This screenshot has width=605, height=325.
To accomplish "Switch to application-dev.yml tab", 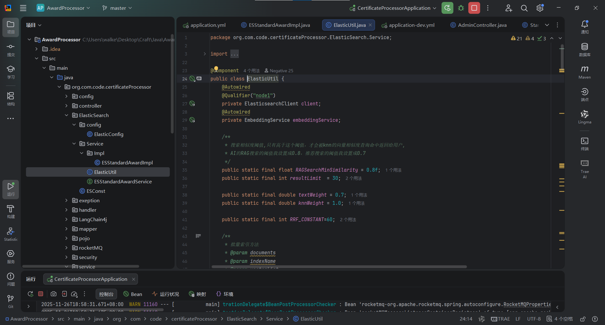I will click(408, 25).
